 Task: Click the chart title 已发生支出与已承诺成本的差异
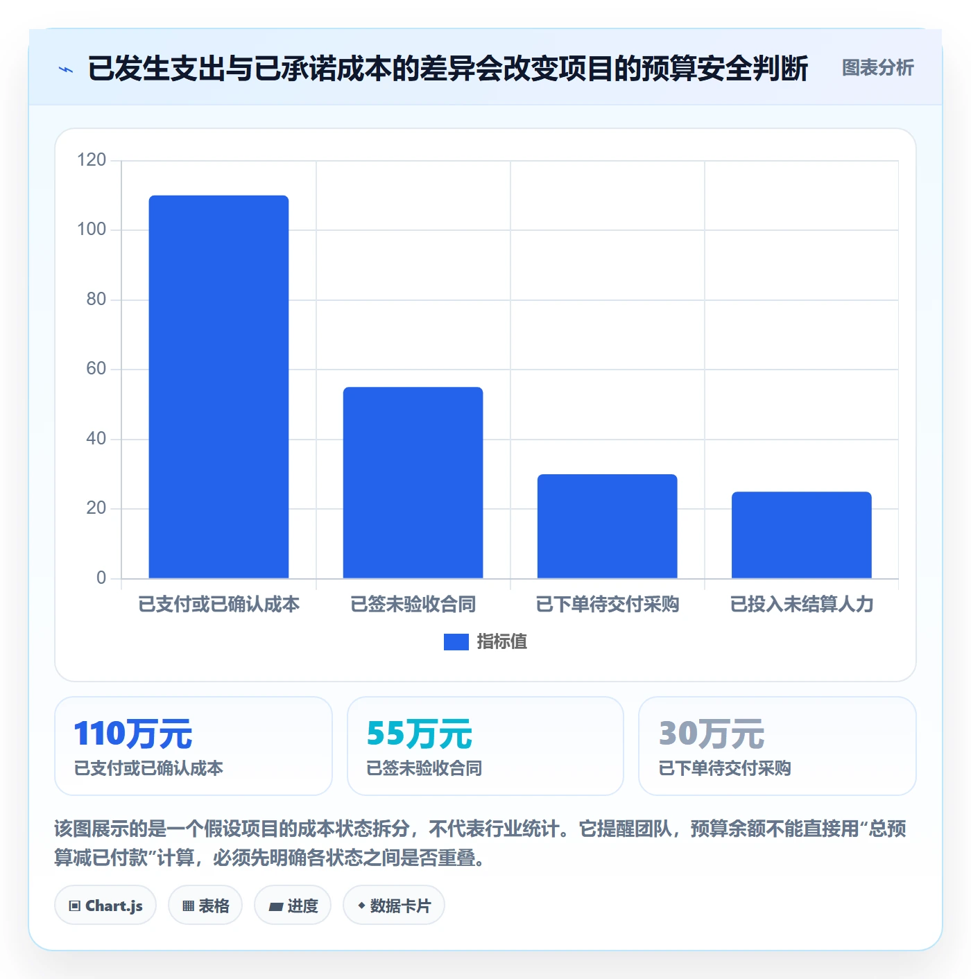point(448,68)
